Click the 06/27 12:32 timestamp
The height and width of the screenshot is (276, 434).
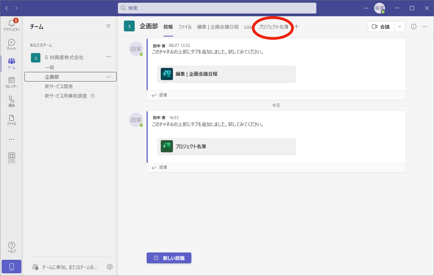tap(179, 45)
